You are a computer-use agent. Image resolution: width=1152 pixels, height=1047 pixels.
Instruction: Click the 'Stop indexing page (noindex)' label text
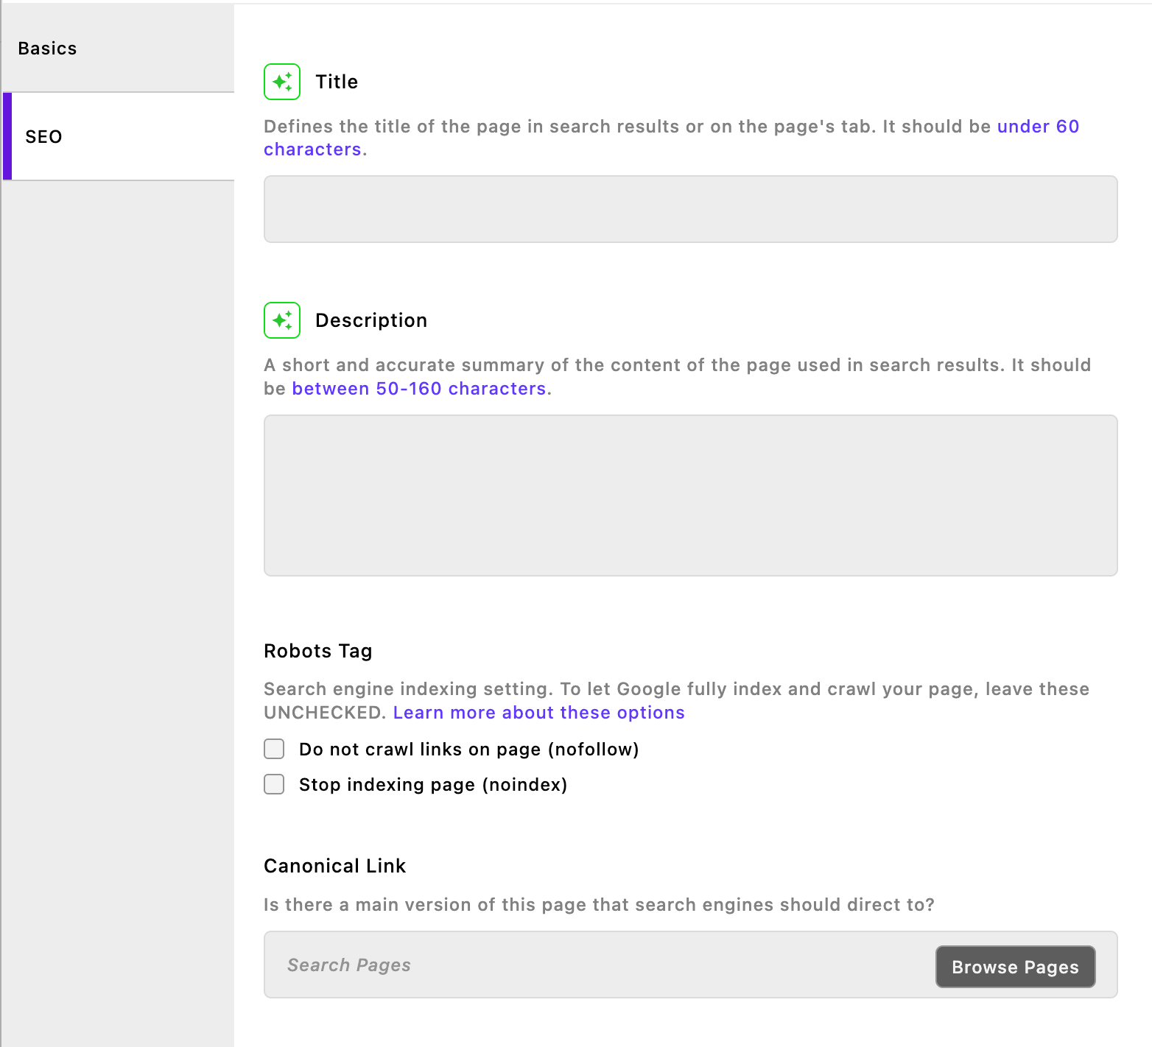click(433, 785)
